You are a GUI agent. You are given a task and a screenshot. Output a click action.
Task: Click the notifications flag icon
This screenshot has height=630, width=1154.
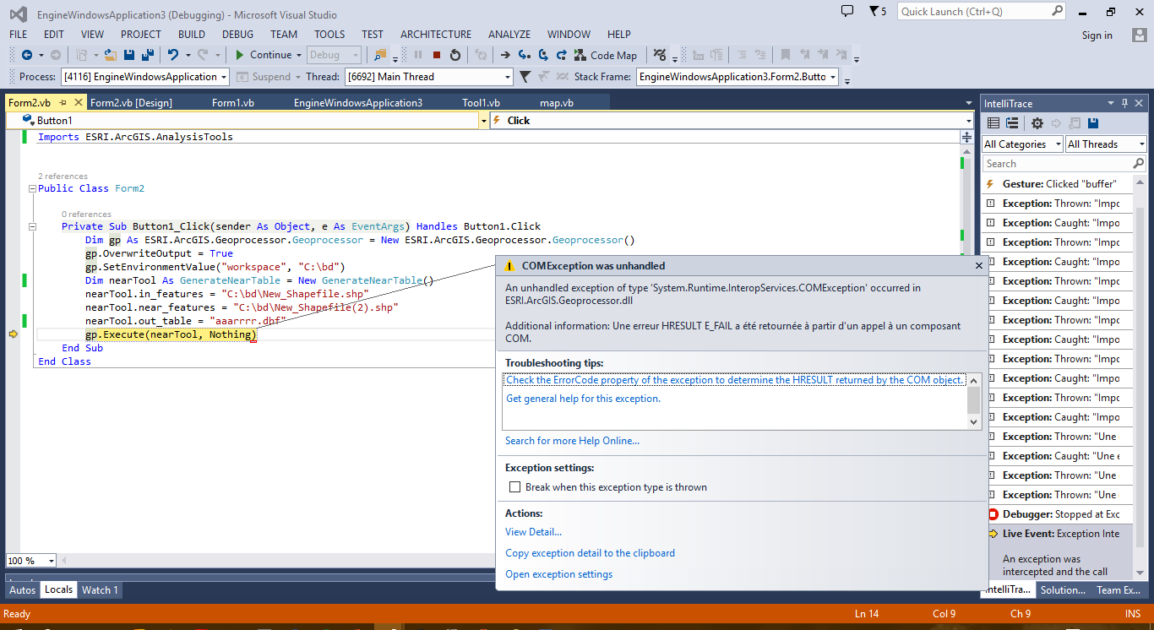pyautogui.click(x=873, y=12)
